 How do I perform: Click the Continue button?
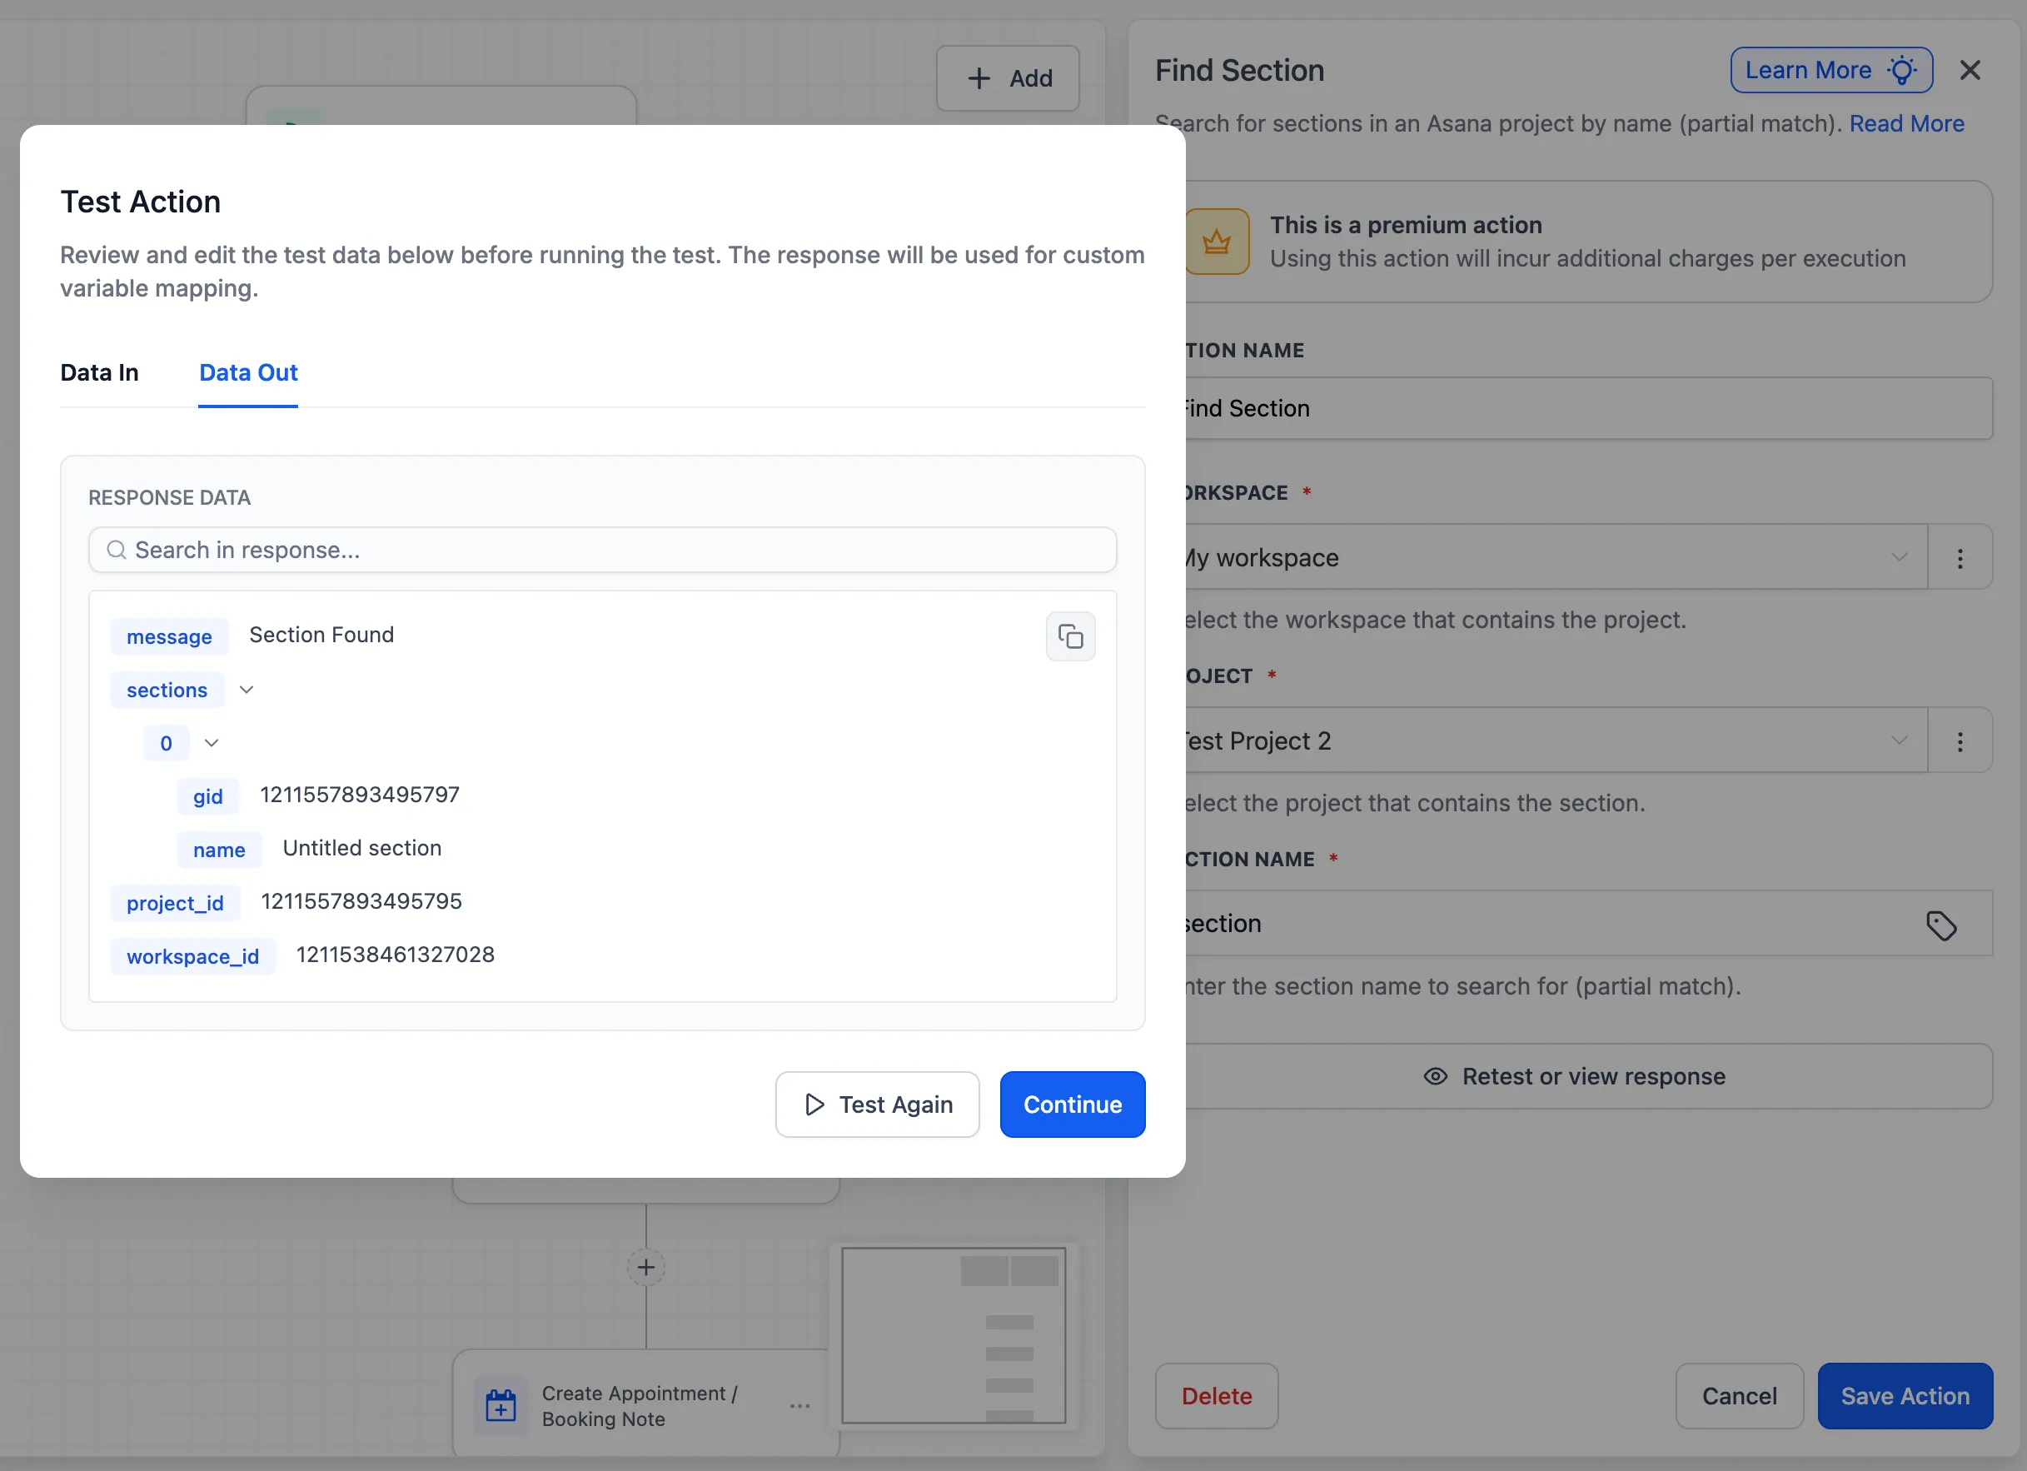[x=1072, y=1104]
